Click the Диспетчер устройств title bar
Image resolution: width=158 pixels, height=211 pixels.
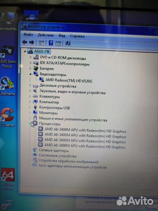pos(89,29)
